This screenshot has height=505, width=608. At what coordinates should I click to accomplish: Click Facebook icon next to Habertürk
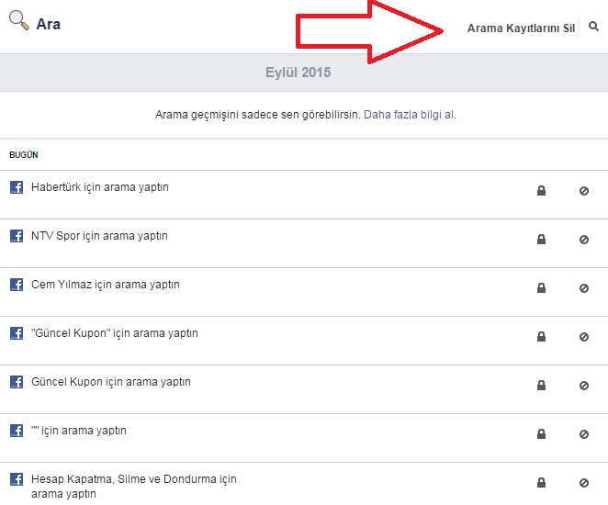(17, 187)
